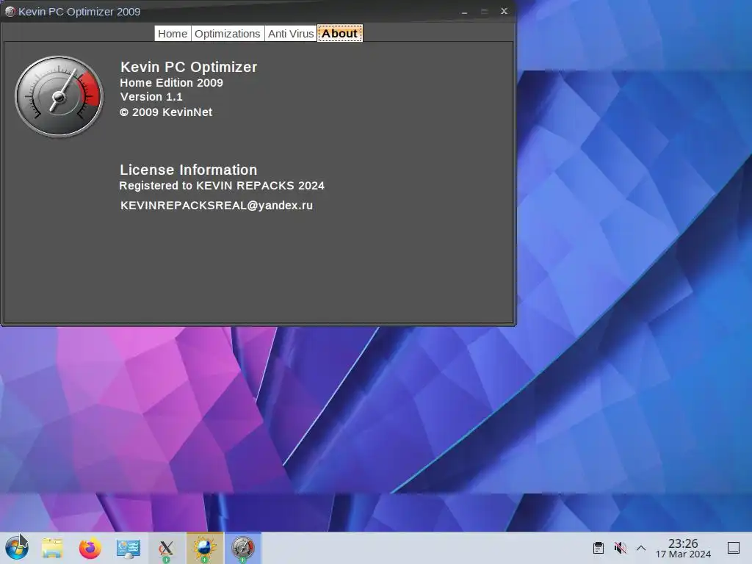752x564 pixels.
Task: Maximize the Kevin PC Optimizer window
Action: coord(485,12)
